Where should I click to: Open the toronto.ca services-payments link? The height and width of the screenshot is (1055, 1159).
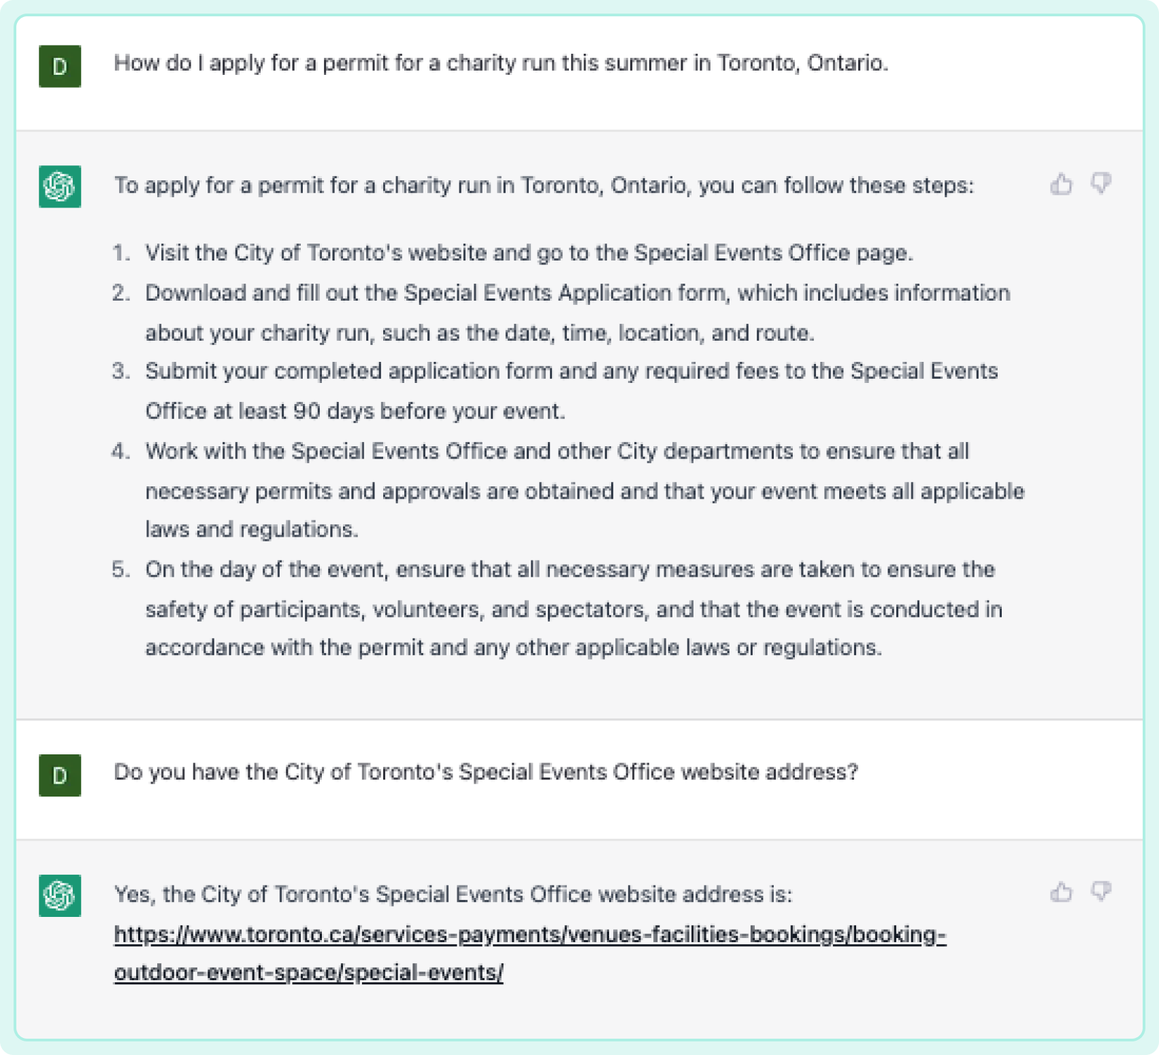pyautogui.click(x=529, y=935)
